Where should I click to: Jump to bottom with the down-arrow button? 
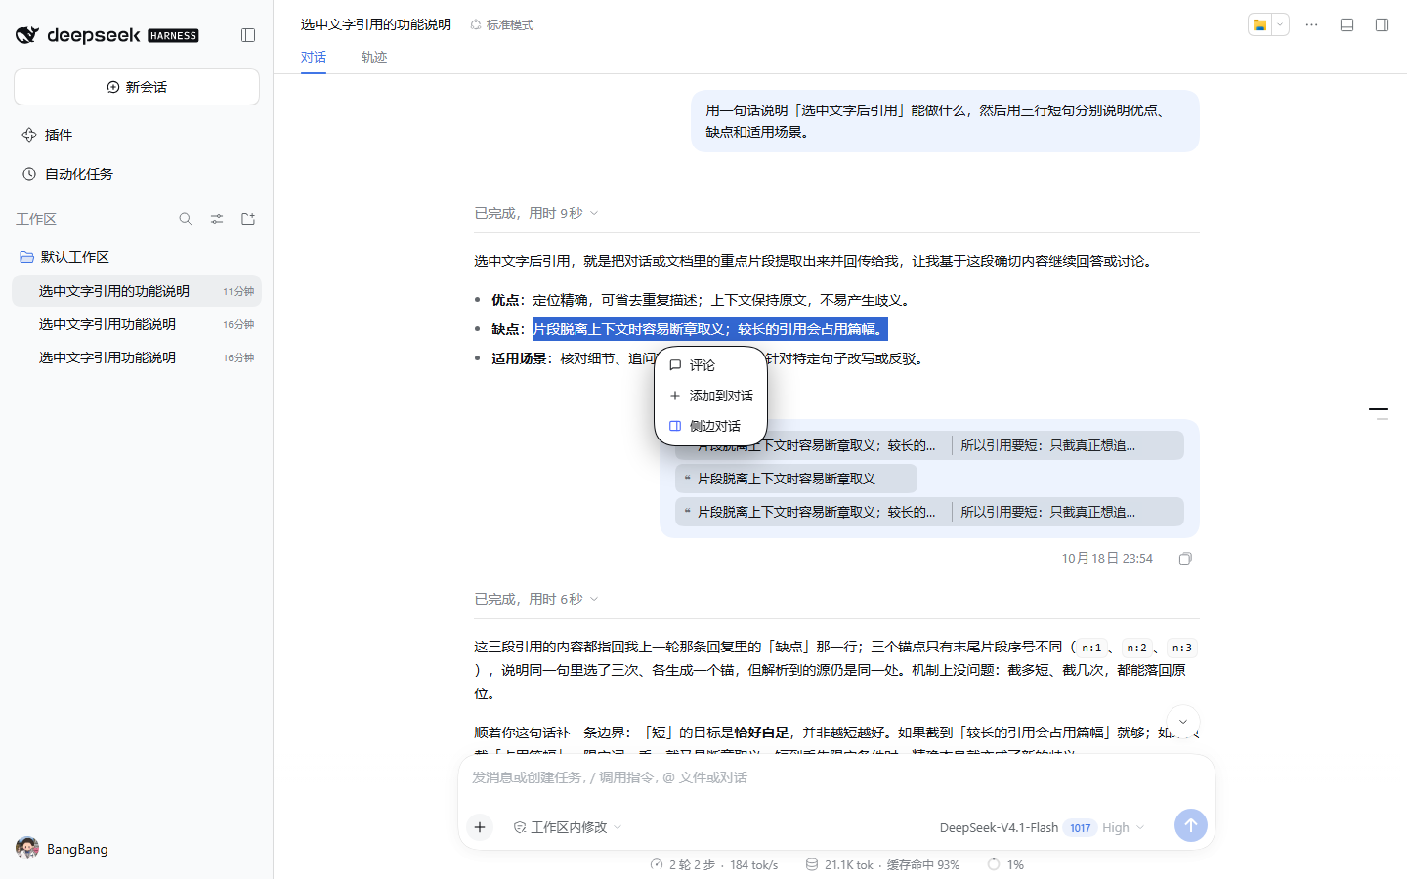pyautogui.click(x=1183, y=722)
